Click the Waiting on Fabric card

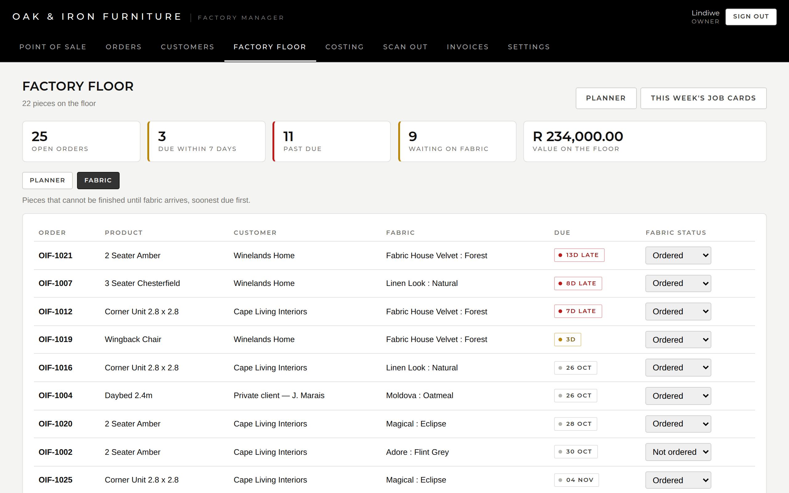(457, 141)
